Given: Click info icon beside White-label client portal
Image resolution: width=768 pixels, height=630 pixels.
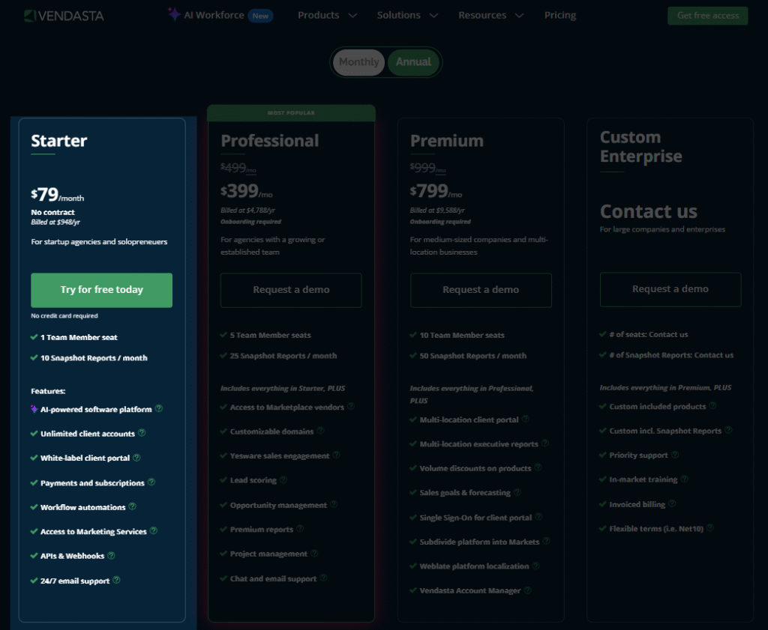Looking at the screenshot, I should (136, 458).
